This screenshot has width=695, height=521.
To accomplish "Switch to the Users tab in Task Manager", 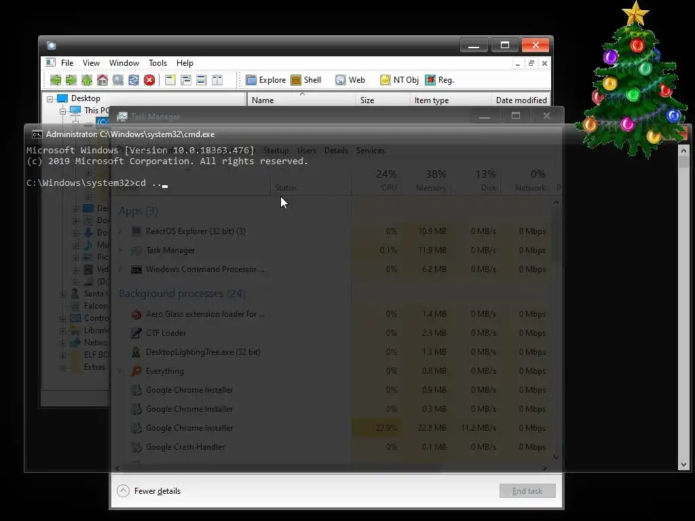I will point(307,151).
